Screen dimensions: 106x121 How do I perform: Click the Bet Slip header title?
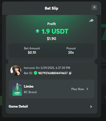[x=52, y=8]
